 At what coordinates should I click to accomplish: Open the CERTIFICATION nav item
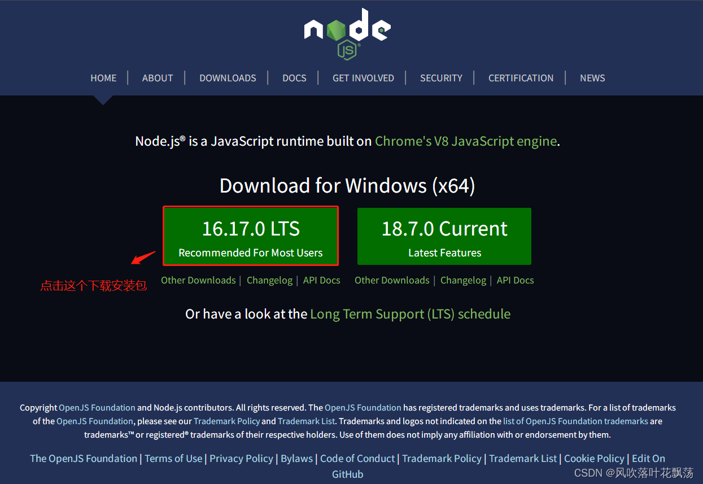coord(521,78)
